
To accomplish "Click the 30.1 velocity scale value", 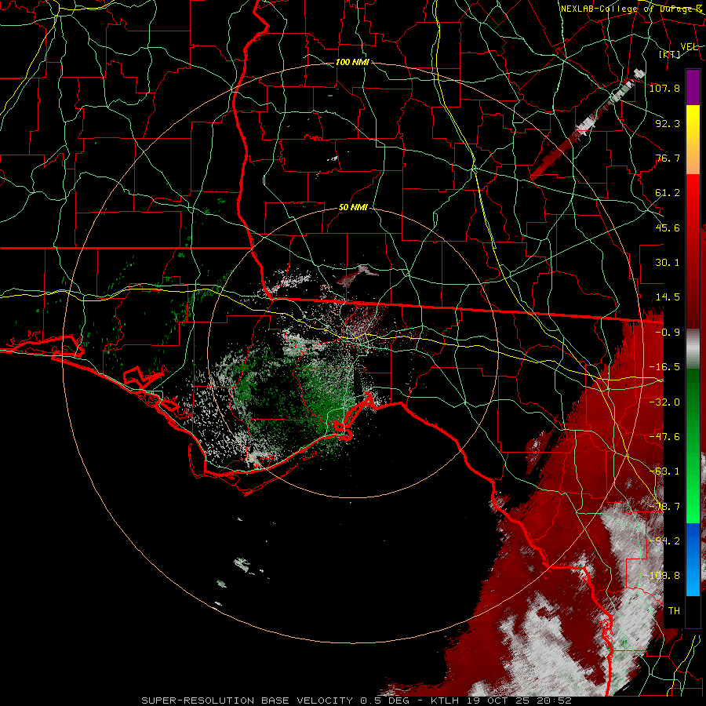I will tap(668, 263).
